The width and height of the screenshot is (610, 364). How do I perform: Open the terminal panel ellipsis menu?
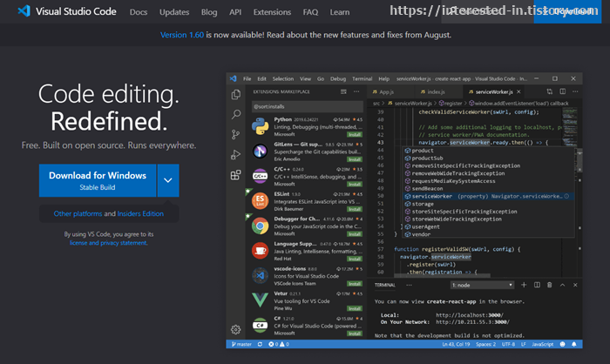pos(409,285)
